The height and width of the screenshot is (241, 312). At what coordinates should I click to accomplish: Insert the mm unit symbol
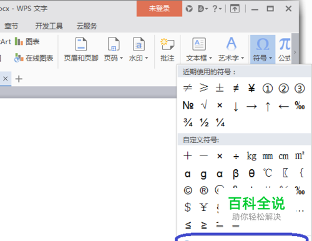click(268, 156)
